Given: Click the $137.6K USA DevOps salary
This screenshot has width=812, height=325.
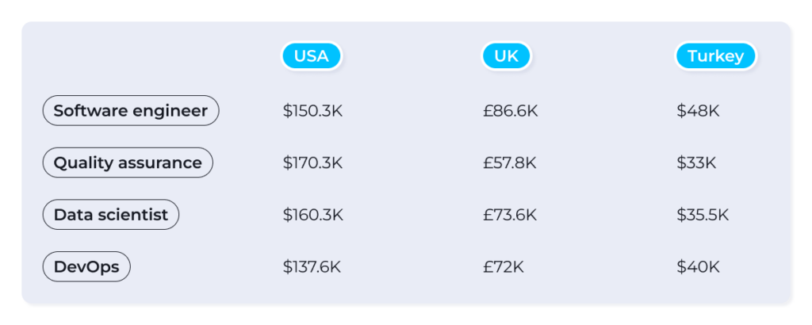Looking at the screenshot, I should click(x=312, y=267).
